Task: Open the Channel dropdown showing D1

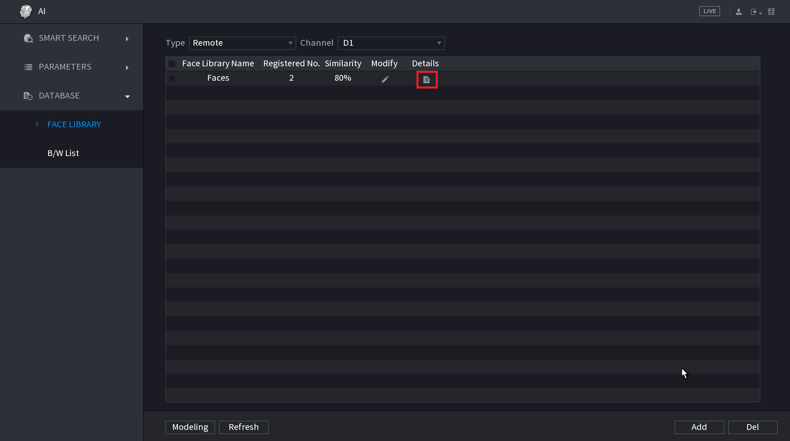Action: click(391, 43)
